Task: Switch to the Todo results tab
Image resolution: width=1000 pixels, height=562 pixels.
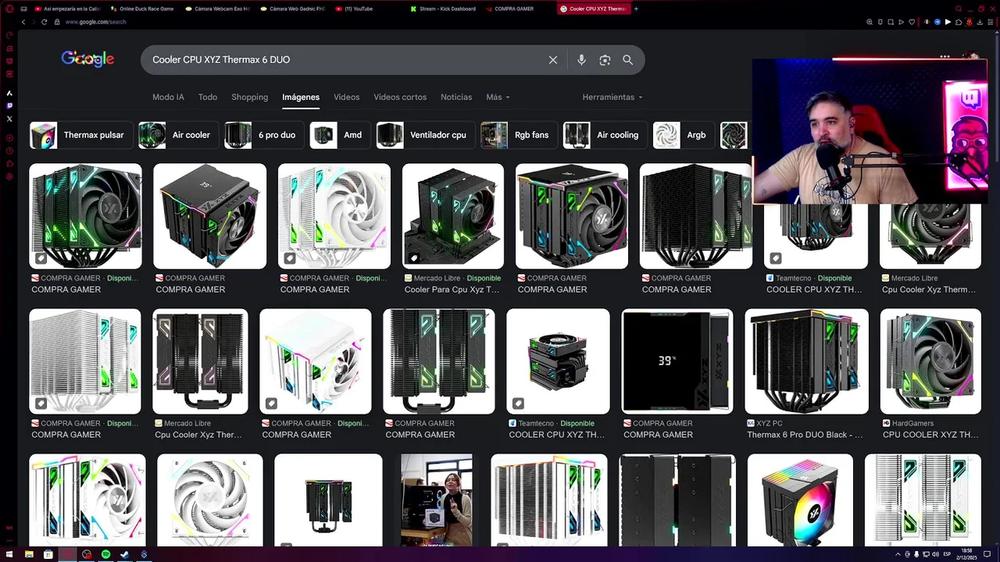Action: [208, 97]
